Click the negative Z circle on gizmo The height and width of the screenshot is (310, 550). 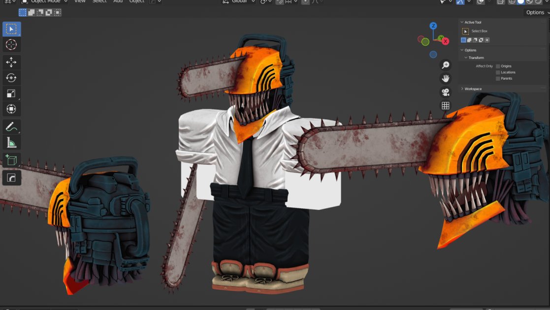point(433,55)
